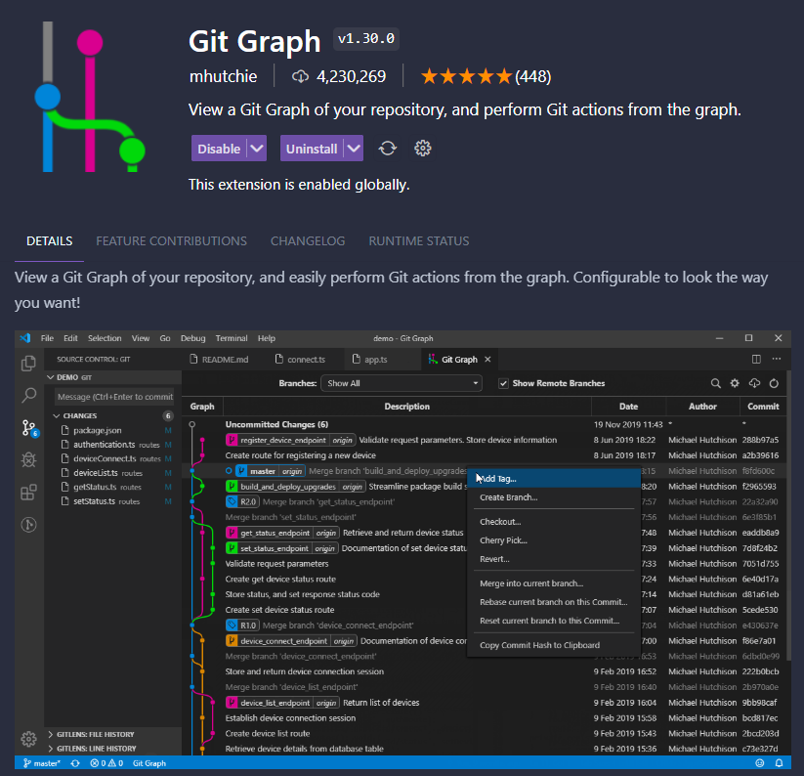Click the split editor icon
The width and height of the screenshot is (804, 776).
click(x=756, y=359)
